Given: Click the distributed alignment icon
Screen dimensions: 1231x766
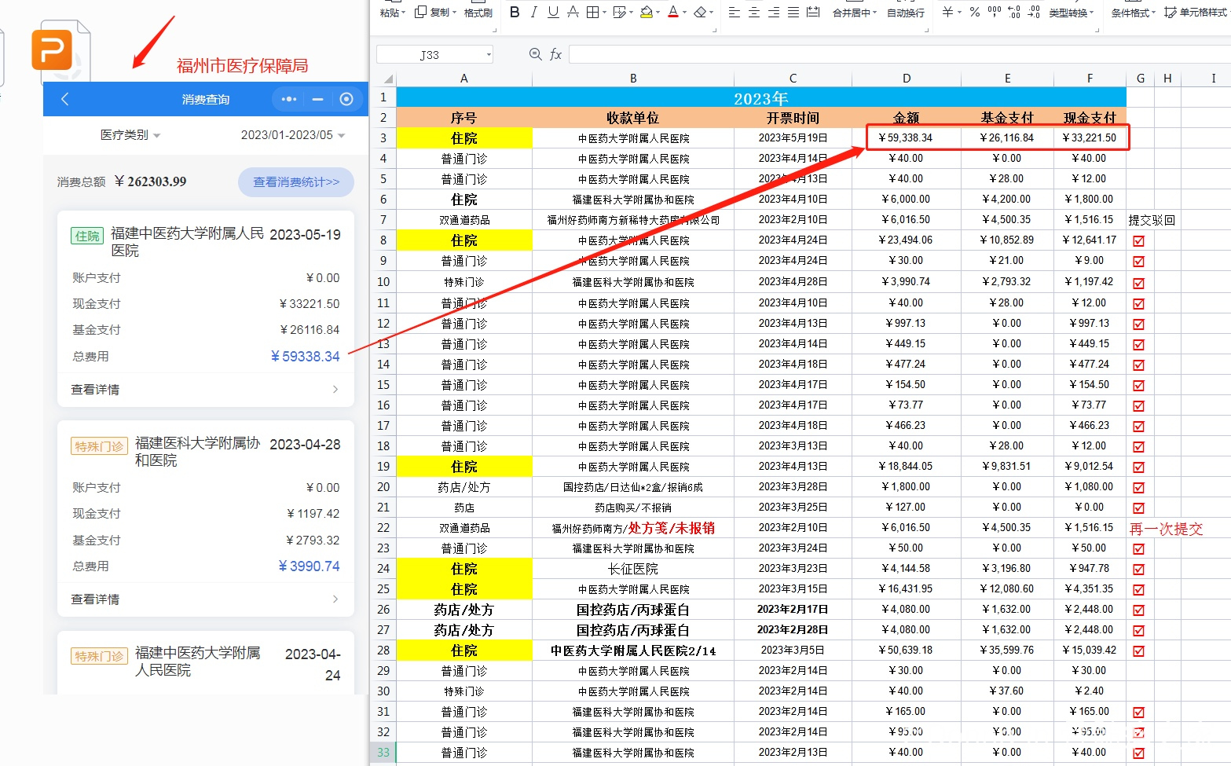Looking at the screenshot, I should coord(813,12).
